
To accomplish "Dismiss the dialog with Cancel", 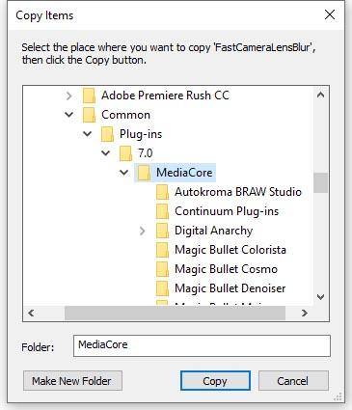I will [x=293, y=381].
